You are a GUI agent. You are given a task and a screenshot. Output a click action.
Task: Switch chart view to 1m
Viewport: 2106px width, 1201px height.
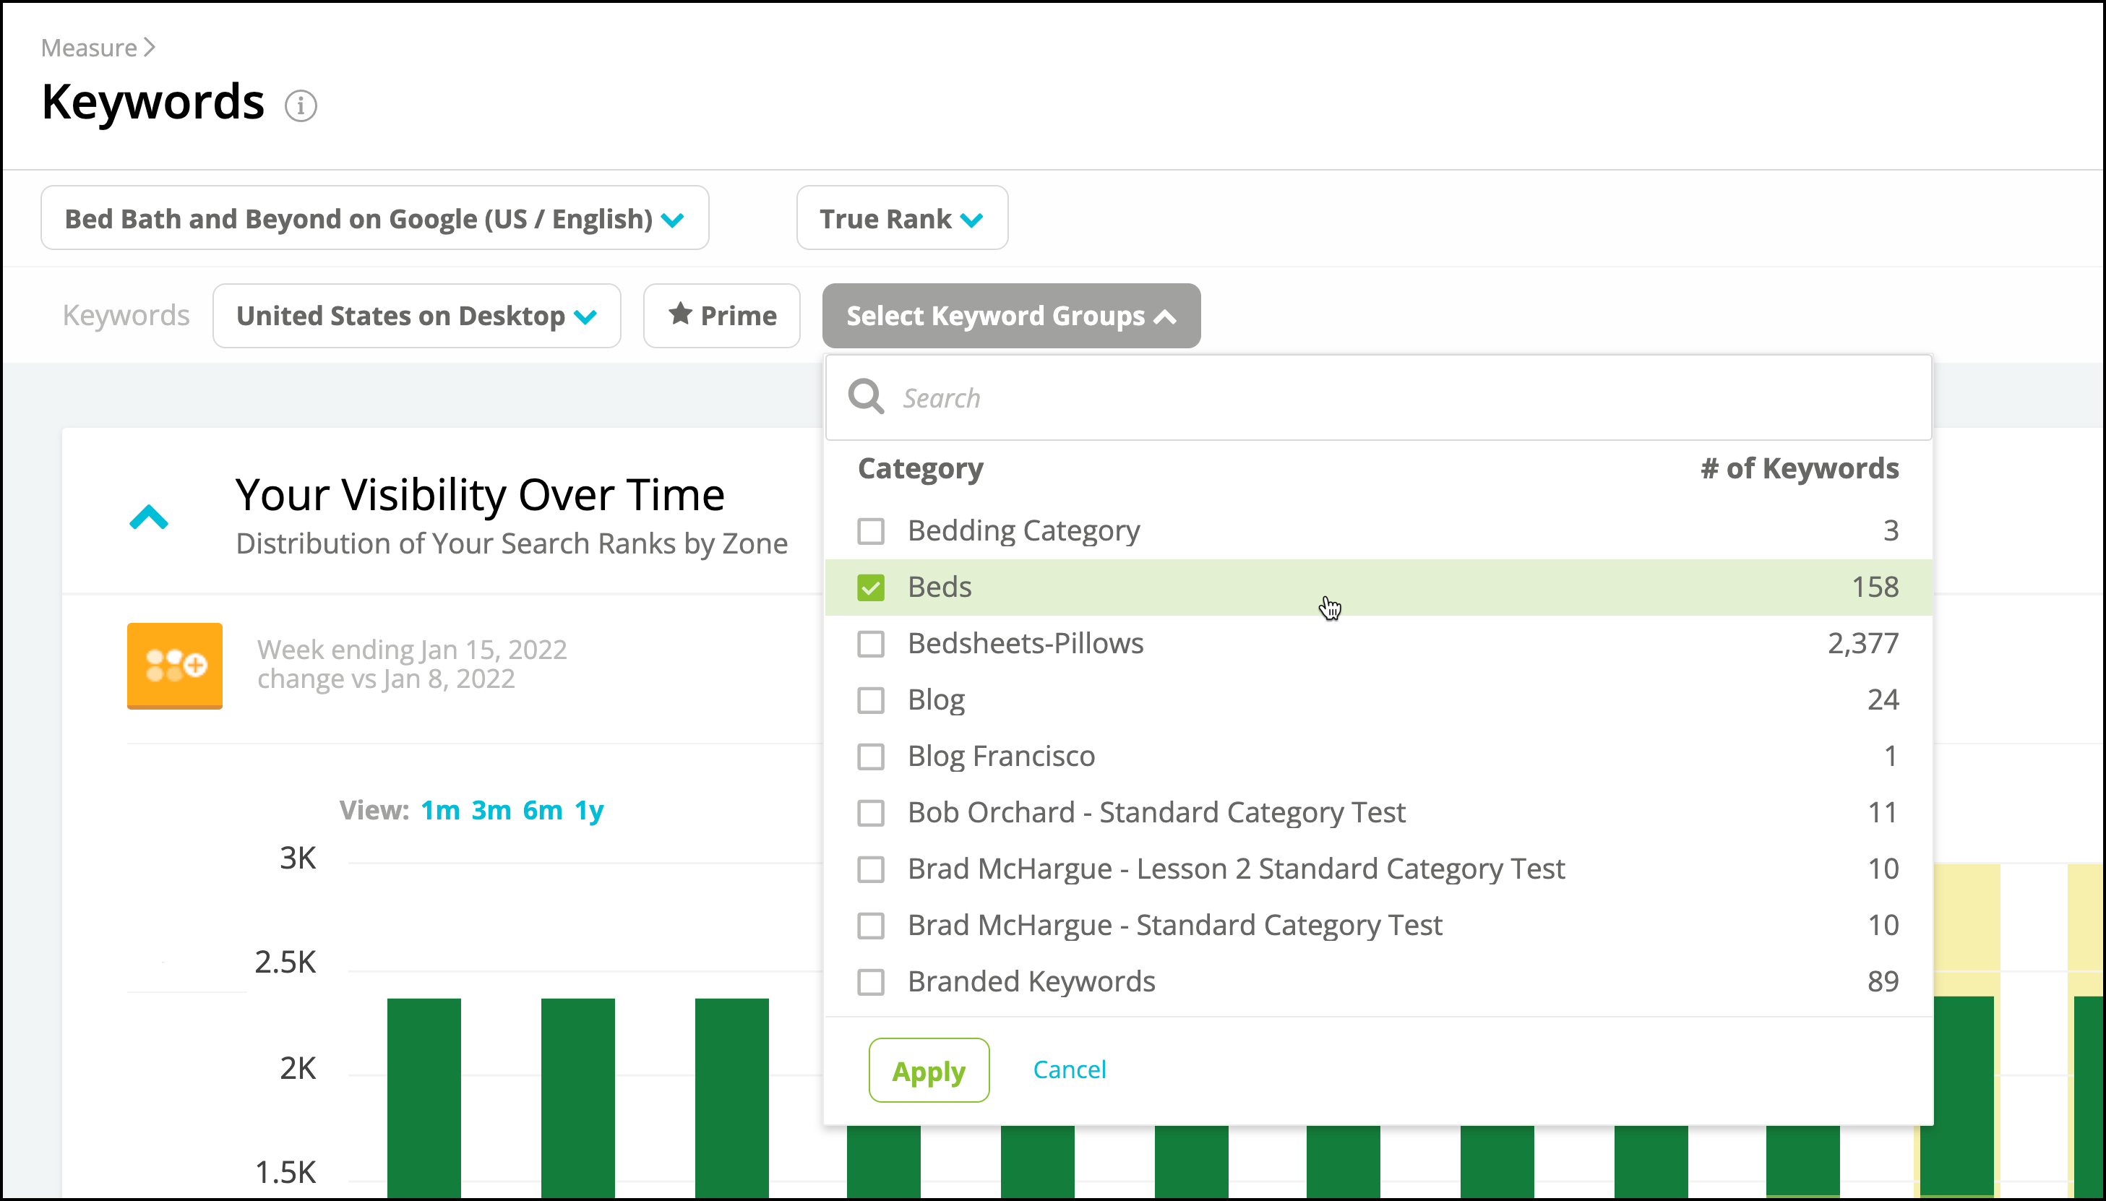[441, 810]
